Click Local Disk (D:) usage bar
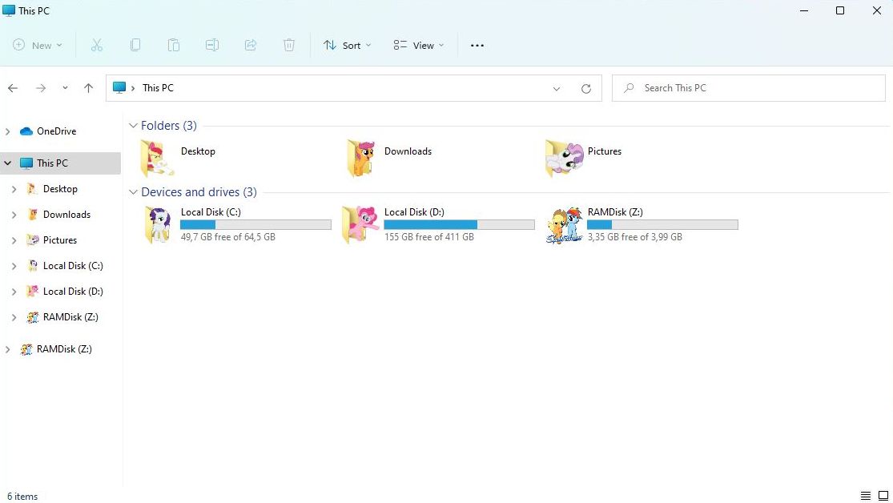 pos(459,225)
